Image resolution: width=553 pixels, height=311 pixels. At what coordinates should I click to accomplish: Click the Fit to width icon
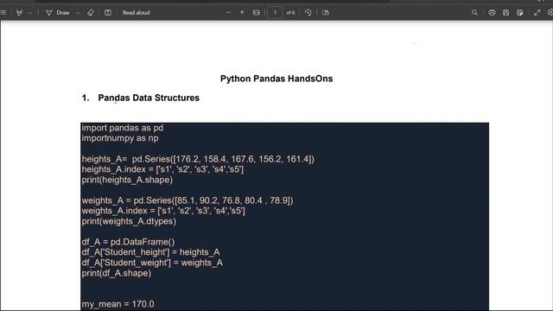pos(257,13)
